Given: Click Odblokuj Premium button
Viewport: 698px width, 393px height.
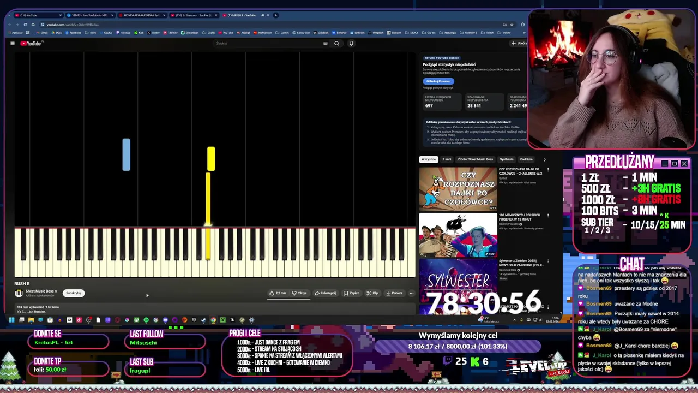Looking at the screenshot, I should pos(438,81).
